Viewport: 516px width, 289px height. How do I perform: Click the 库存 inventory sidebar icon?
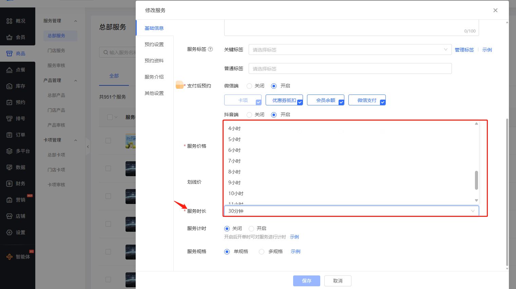(9, 86)
